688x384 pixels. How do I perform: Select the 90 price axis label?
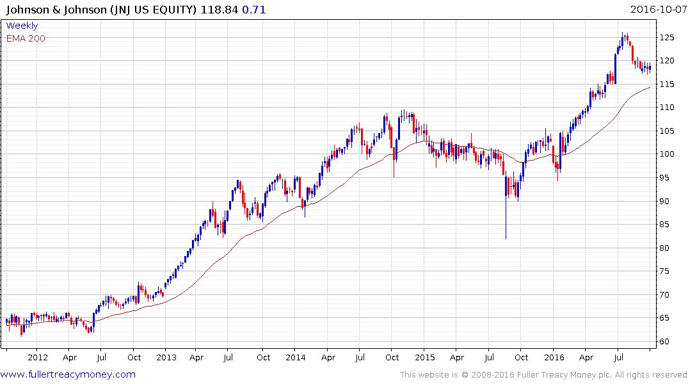[x=664, y=202]
